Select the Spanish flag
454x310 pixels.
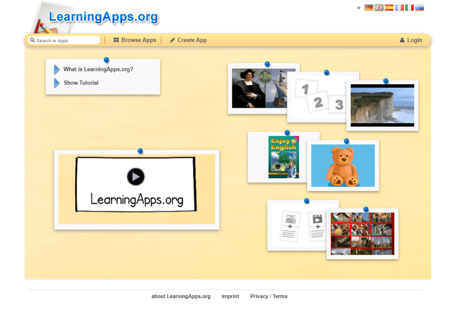click(x=389, y=8)
